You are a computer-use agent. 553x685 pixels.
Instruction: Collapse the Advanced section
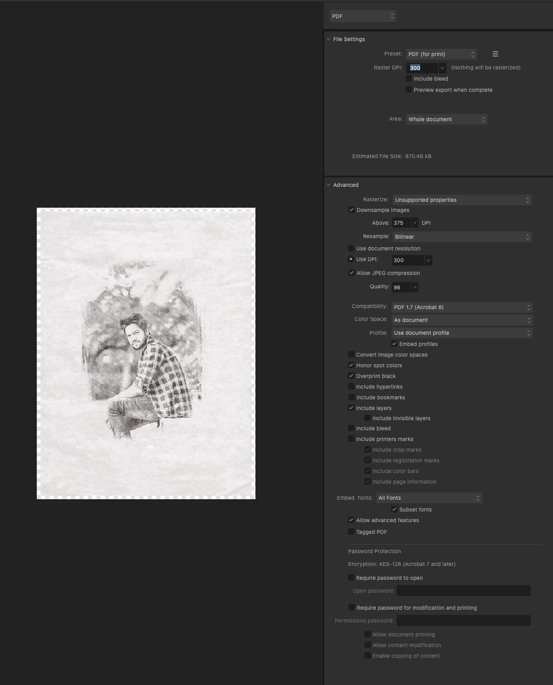coord(328,185)
